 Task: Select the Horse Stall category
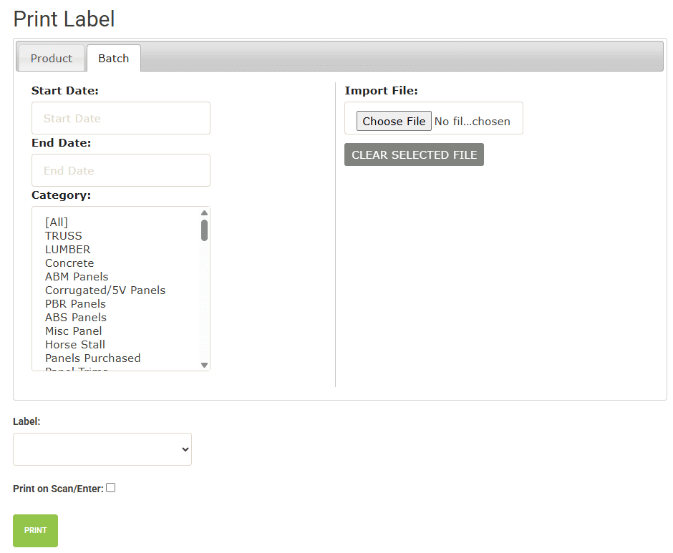tap(74, 344)
